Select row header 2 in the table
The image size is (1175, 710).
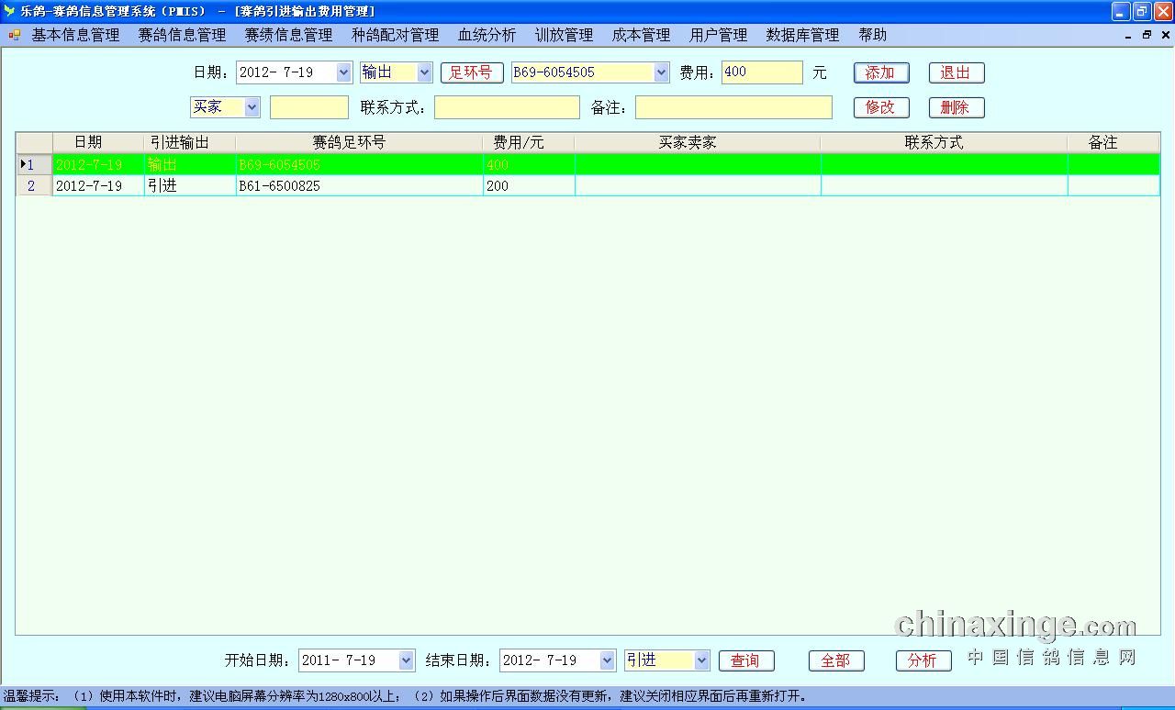34,185
